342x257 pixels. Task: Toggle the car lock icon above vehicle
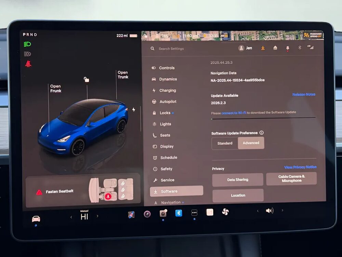(87, 80)
